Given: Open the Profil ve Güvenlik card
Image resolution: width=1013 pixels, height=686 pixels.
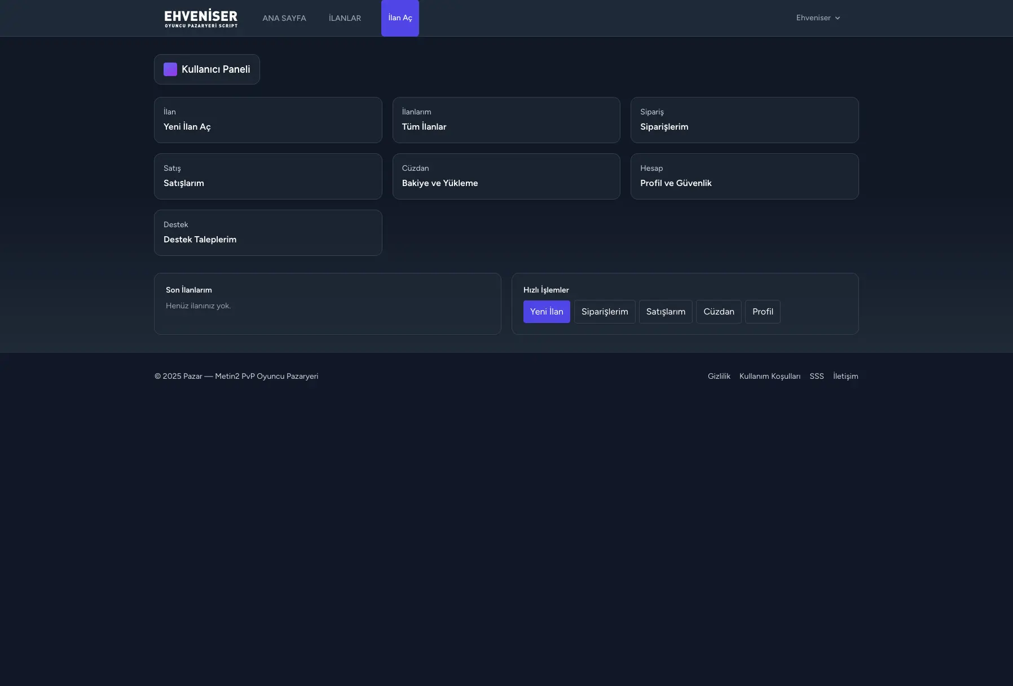Looking at the screenshot, I should click(745, 176).
